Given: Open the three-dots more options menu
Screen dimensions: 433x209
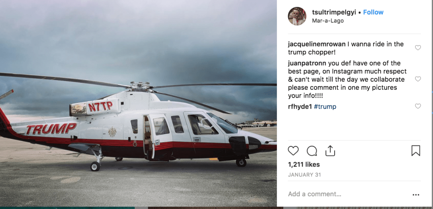Looking at the screenshot, I should pos(416,195).
